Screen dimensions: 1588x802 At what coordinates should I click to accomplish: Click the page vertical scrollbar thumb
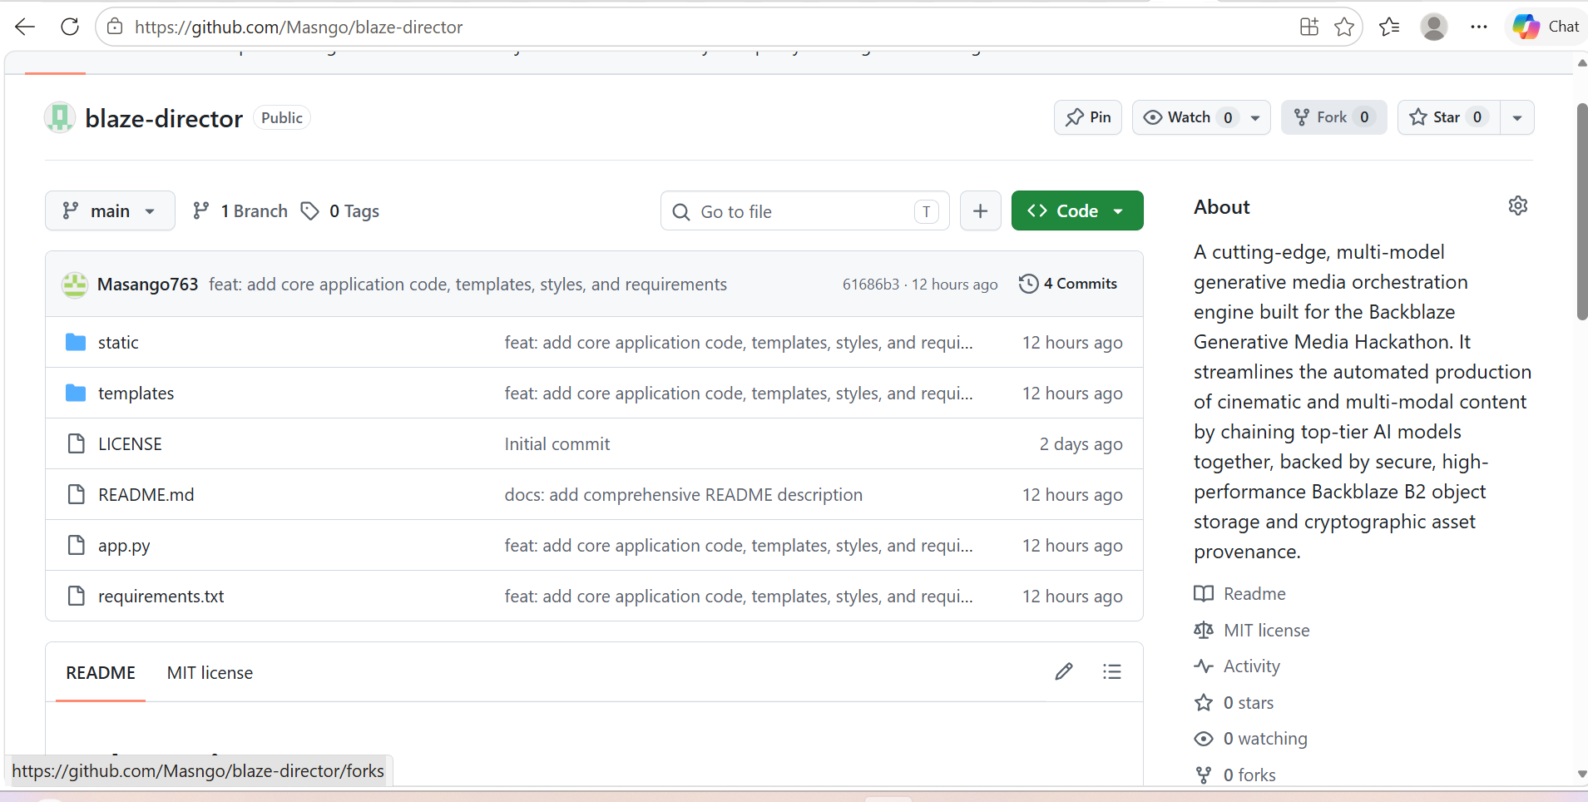tap(1581, 211)
